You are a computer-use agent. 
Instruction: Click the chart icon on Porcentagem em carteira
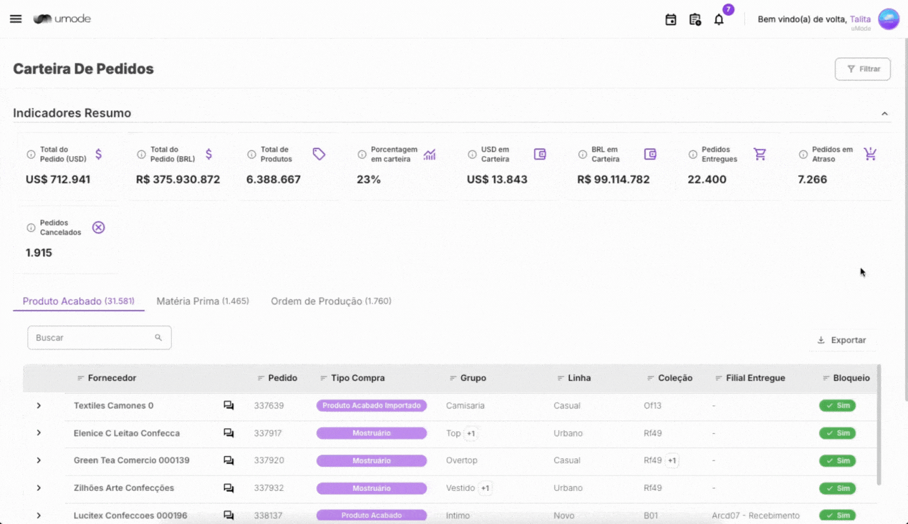[430, 154]
